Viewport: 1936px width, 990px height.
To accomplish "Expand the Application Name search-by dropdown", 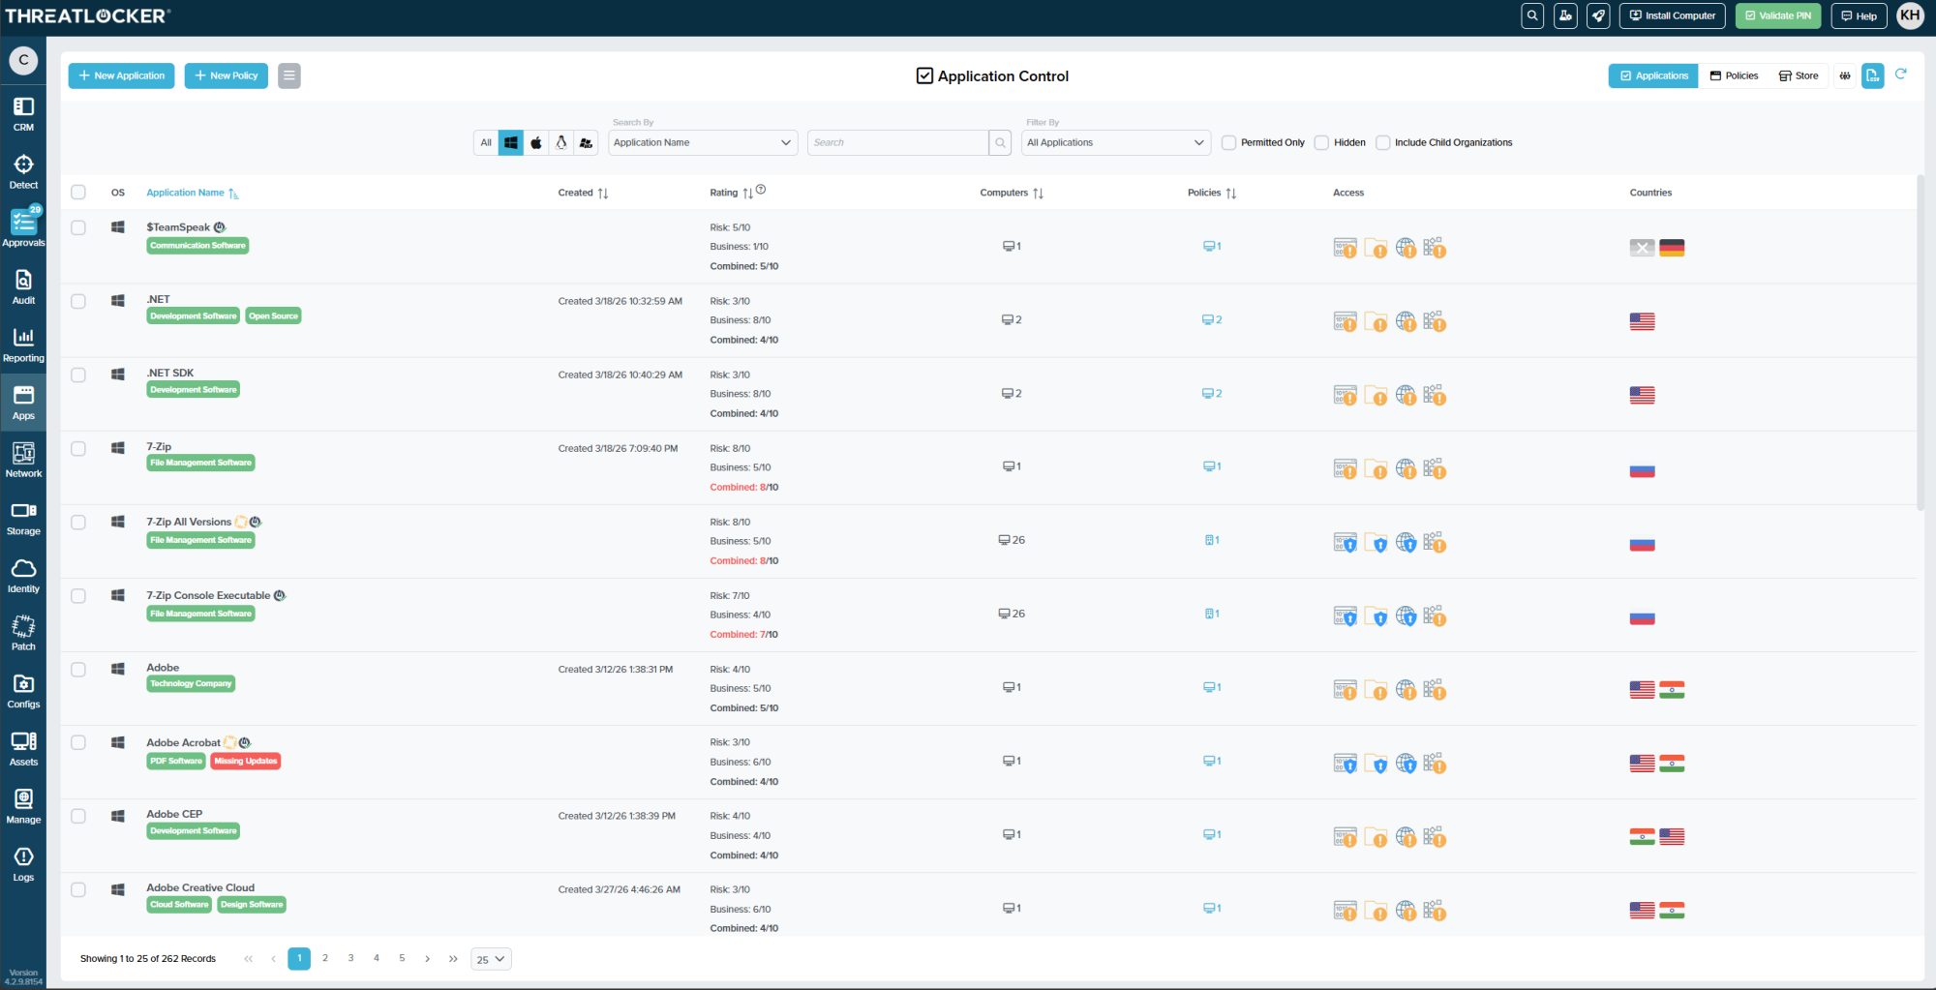I will 703,142.
